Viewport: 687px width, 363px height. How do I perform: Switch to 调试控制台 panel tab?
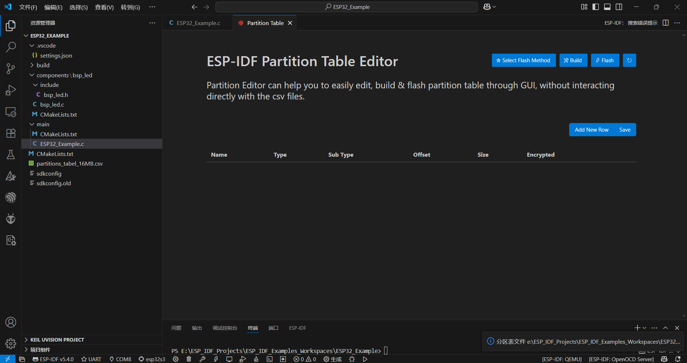click(x=225, y=328)
